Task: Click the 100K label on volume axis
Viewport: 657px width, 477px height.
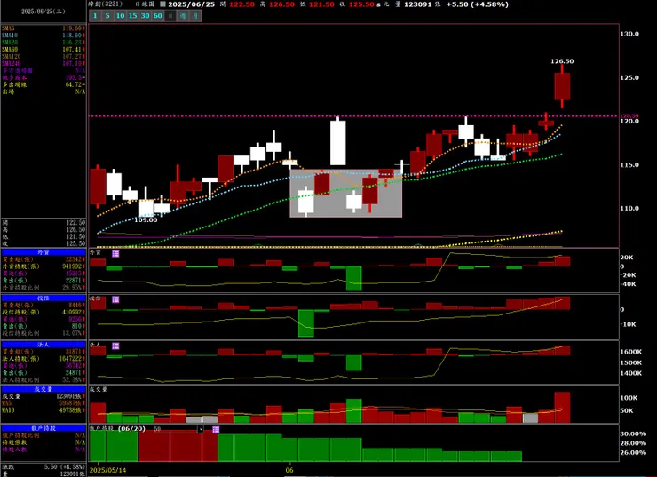Action: click(629, 398)
